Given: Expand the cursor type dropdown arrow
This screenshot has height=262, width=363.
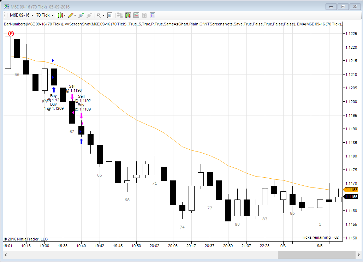Looking at the screenshot, I should click(103, 16).
